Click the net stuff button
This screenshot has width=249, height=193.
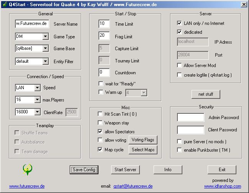coord(206,94)
